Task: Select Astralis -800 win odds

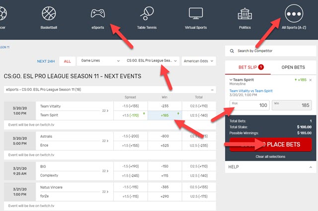Action: point(166,136)
